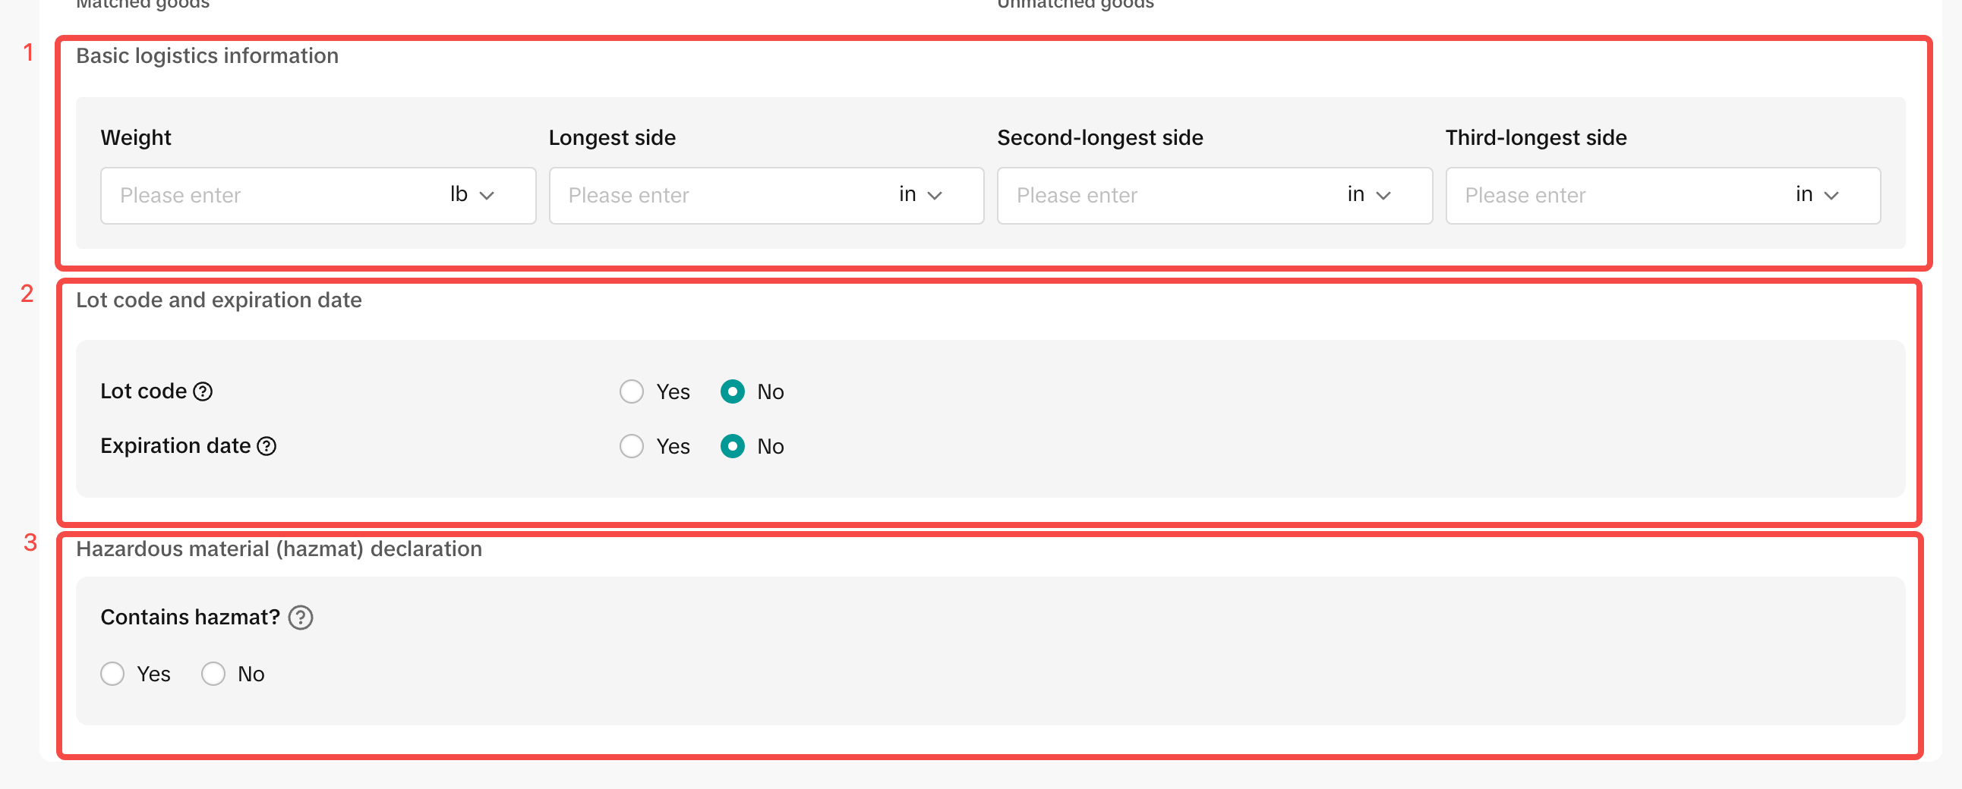Click the Contains hazmat help icon

coord(301,617)
